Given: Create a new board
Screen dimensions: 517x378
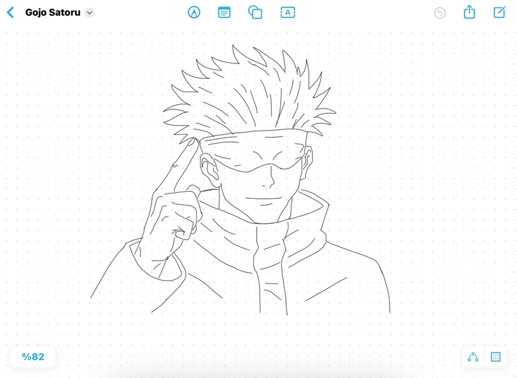Looking at the screenshot, I should 500,12.
